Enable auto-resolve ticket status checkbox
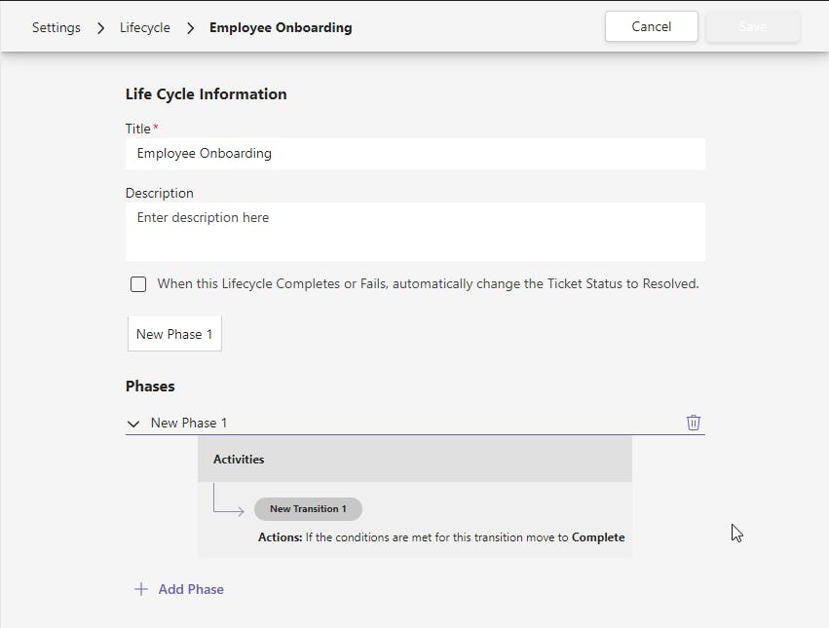The height and width of the screenshot is (628, 829). tap(138, 284)
